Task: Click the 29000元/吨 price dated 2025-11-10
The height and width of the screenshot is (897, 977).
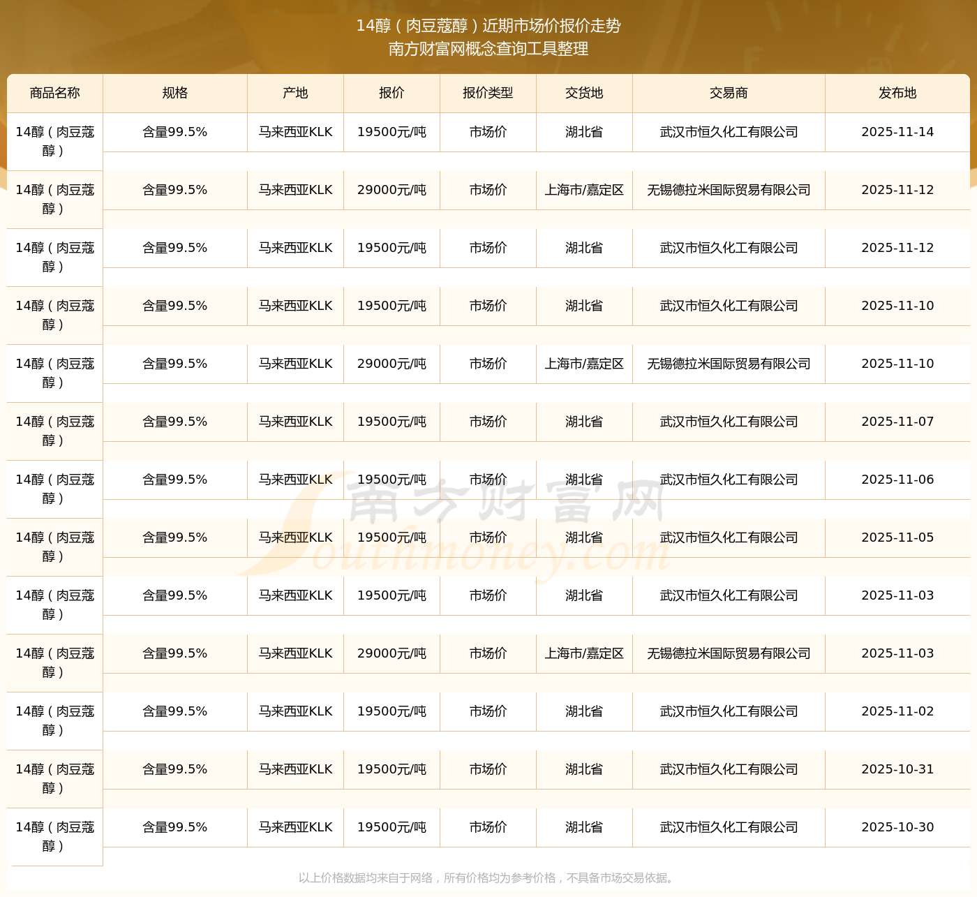Action: pyautogui.click(x=392, y=364)
